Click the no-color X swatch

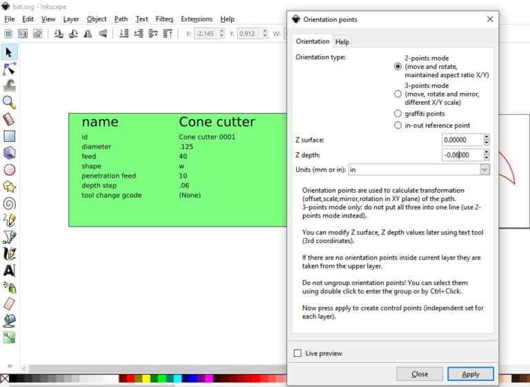coord(4,378)
